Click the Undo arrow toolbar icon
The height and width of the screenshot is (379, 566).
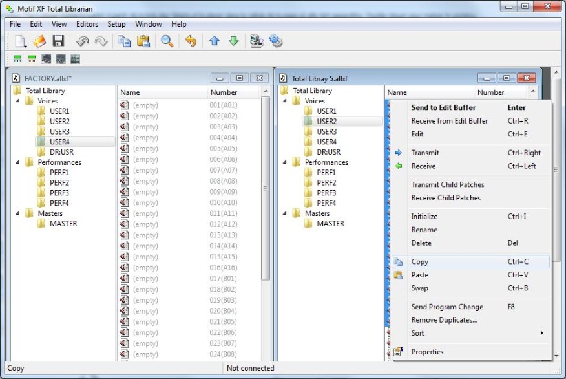pyautogui.click(x=82, y=41)
